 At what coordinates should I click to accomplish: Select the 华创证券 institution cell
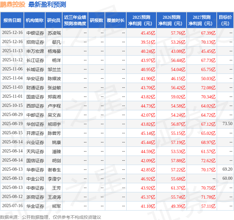(x=35, y=124)
